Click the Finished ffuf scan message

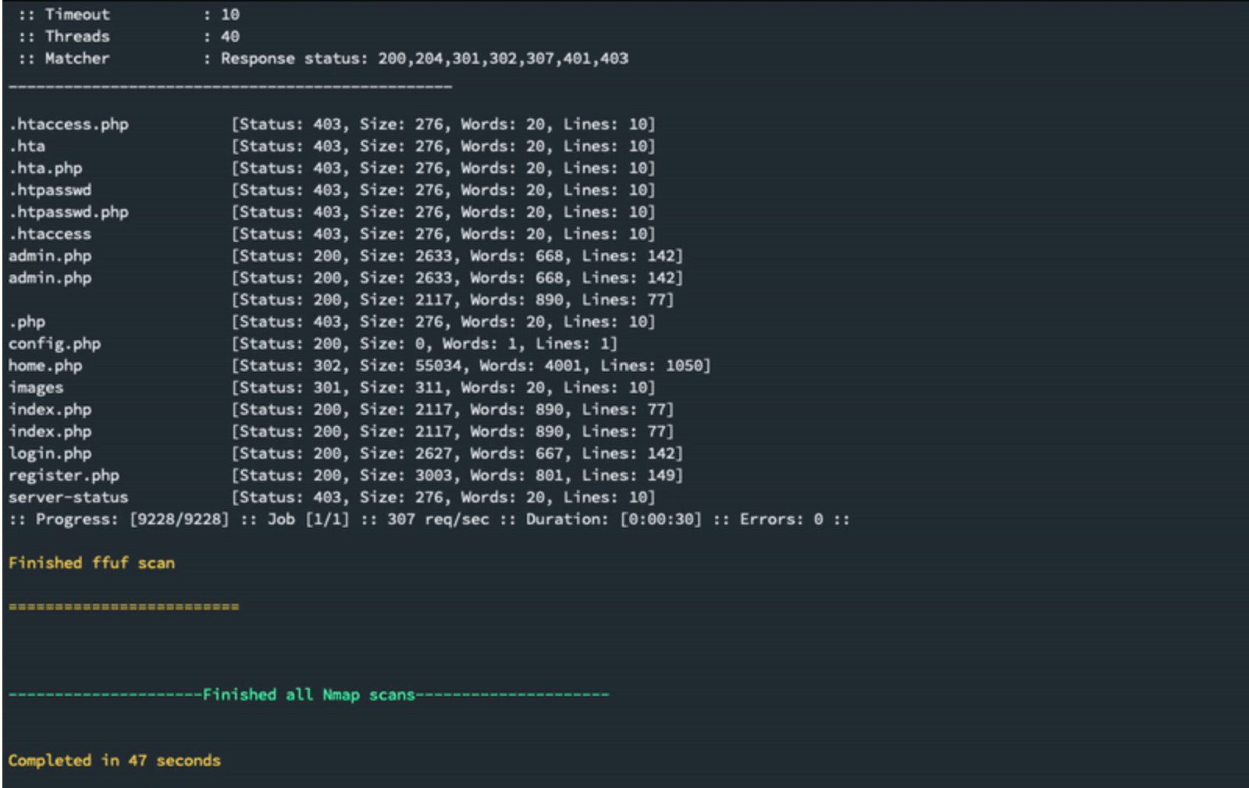click(x=91, y=563)
